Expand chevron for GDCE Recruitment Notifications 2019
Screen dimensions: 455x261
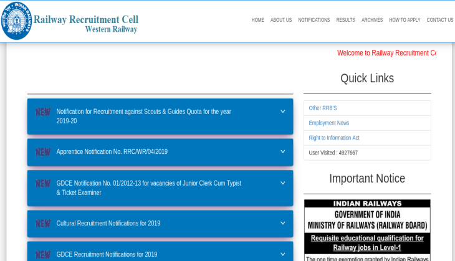tap(282, 254)
